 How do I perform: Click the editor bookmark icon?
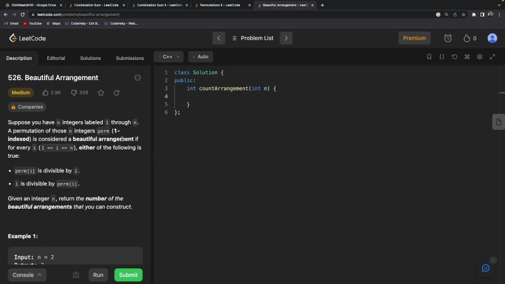tap(429, 57)
